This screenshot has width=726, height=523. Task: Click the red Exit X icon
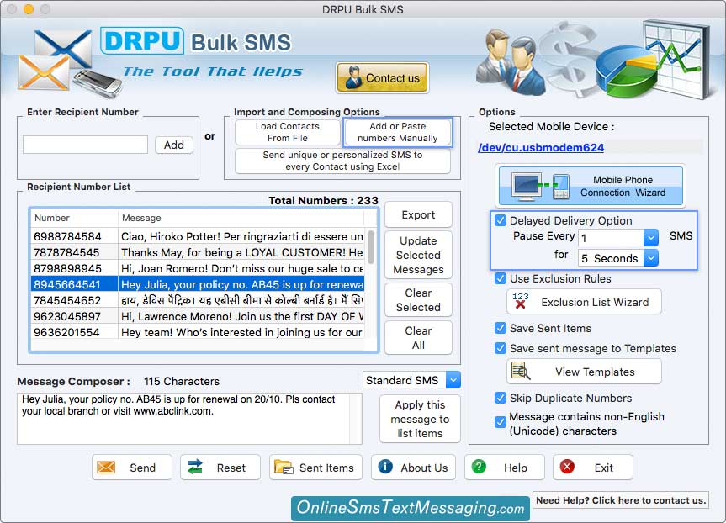(567, 467)
